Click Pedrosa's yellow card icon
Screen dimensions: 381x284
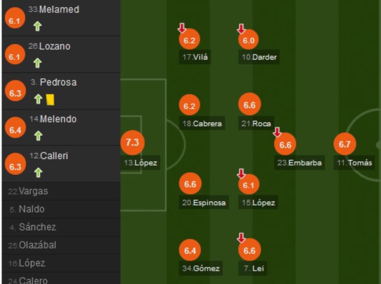click(x=50, y=99)
